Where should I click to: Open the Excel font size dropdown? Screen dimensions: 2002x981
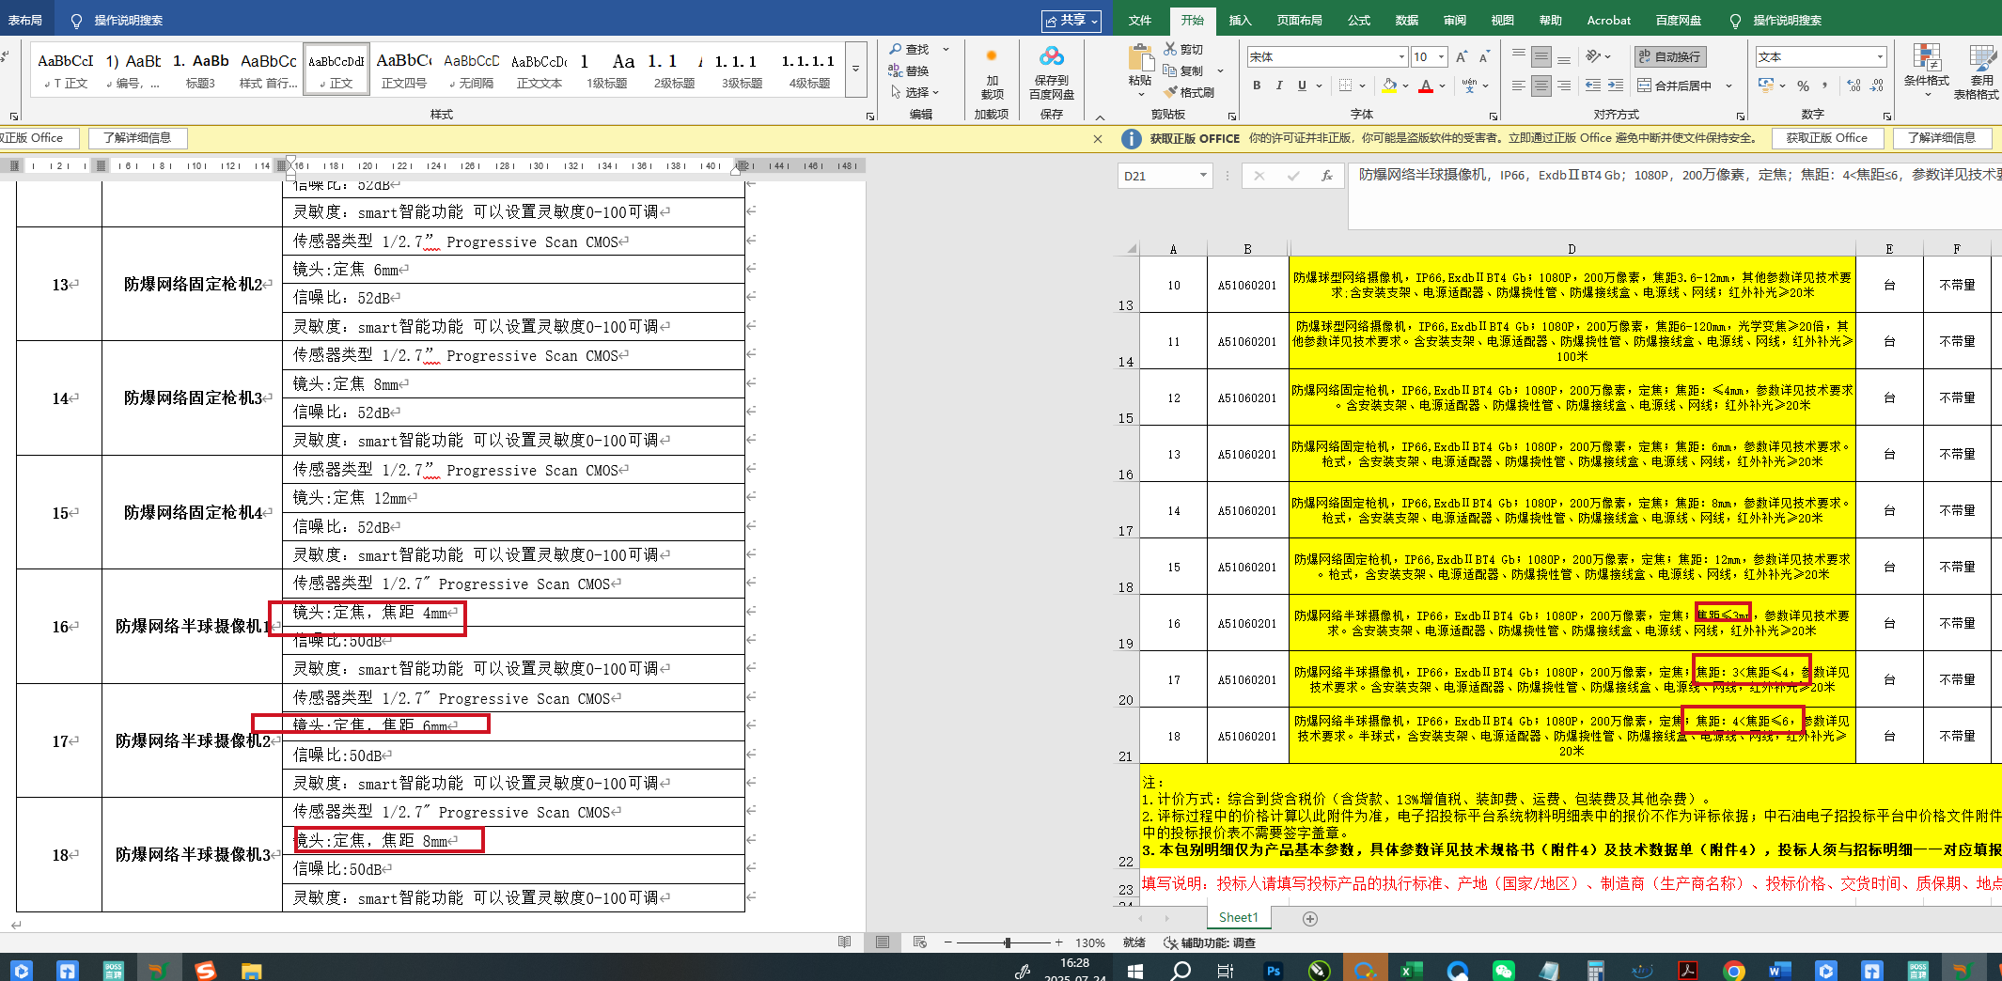click(1441, 57)
